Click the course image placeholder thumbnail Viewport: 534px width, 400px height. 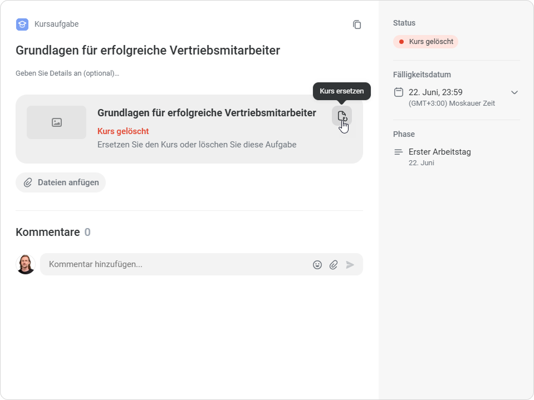(x=57, y=122)
